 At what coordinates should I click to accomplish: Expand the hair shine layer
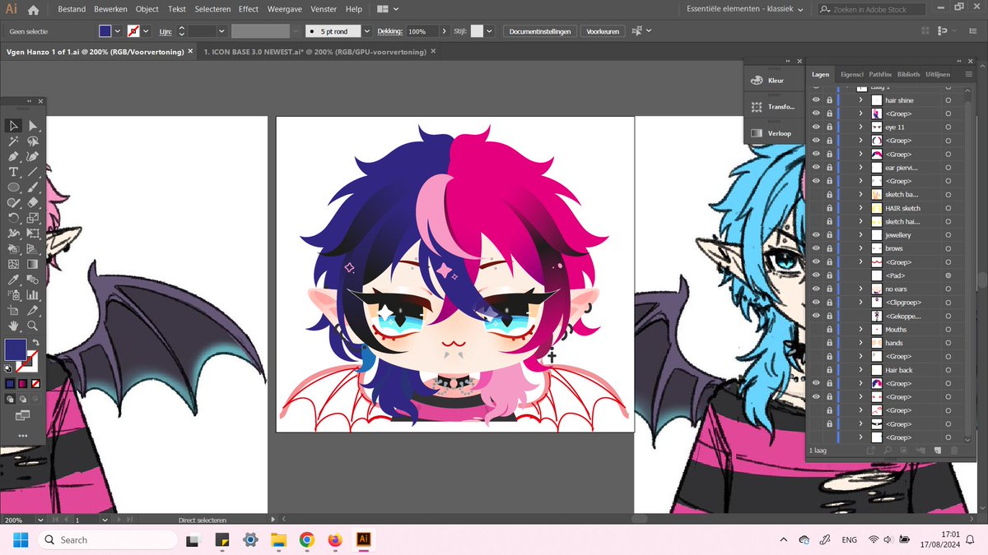(x=860, y=100)
